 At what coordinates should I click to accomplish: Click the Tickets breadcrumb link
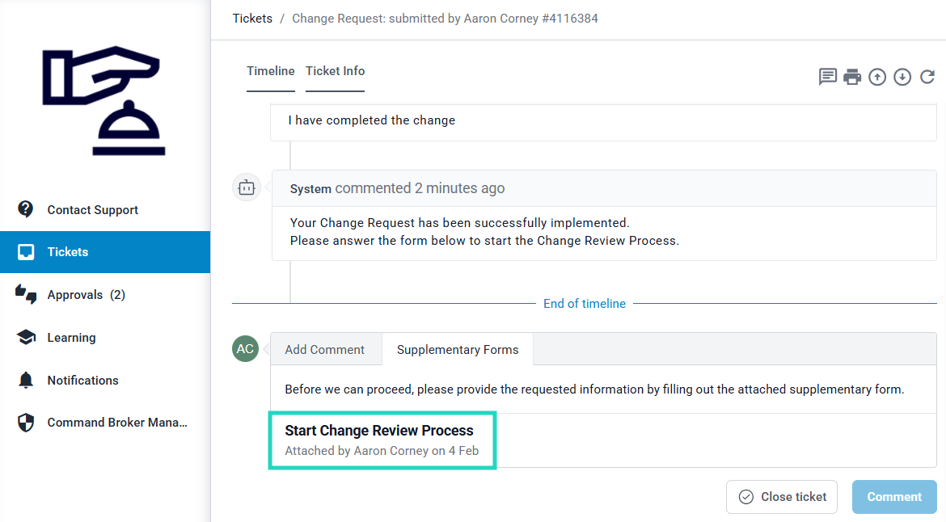tap(252, 18)
